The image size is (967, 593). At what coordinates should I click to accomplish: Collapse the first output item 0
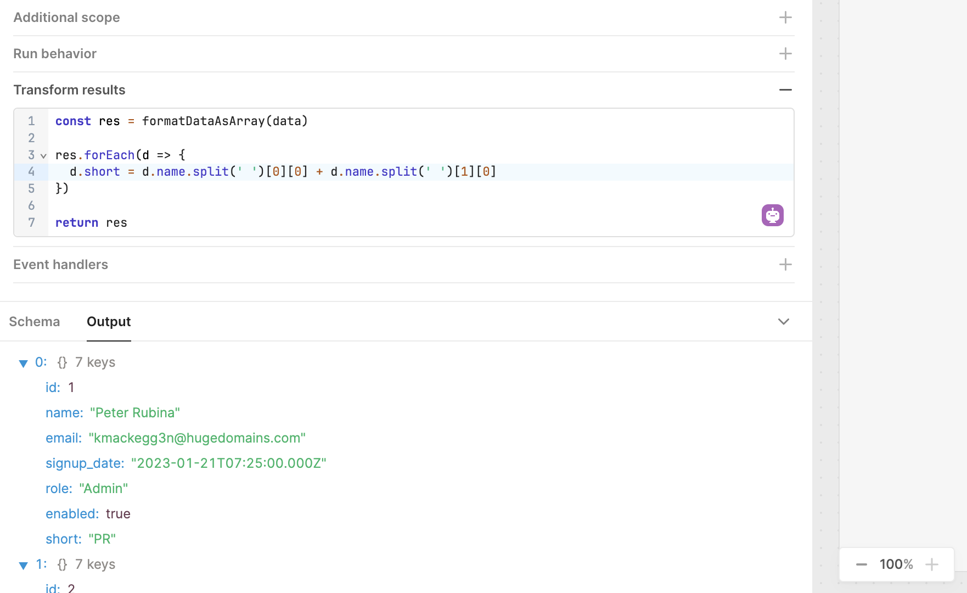click(23, 363)
